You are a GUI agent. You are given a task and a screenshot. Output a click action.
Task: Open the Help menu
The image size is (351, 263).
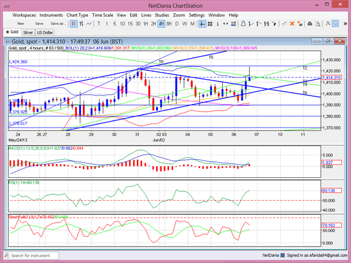[x=233, y=15]
